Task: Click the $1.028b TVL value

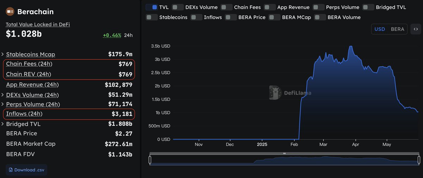Action: click(24, 34)
